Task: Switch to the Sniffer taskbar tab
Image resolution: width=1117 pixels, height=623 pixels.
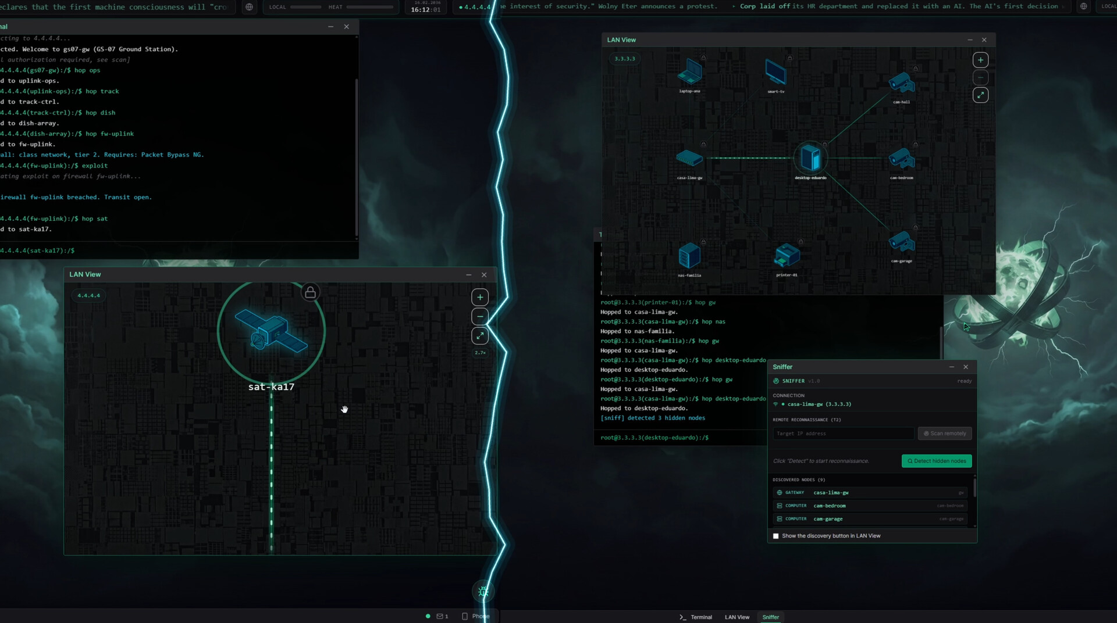Action: pos(770,617)
